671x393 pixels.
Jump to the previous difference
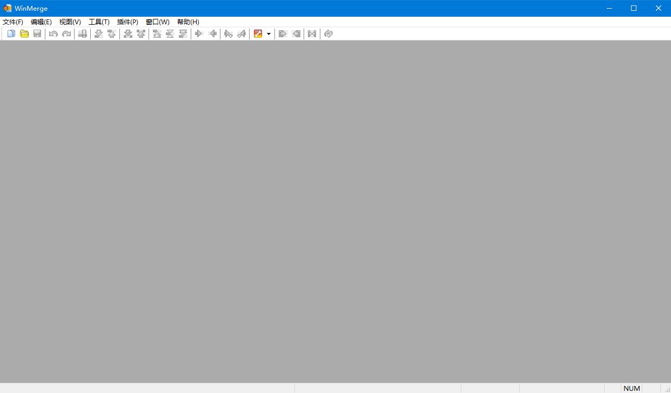111,33
